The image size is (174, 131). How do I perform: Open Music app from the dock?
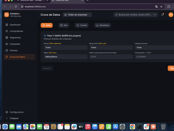coord(88,127)
